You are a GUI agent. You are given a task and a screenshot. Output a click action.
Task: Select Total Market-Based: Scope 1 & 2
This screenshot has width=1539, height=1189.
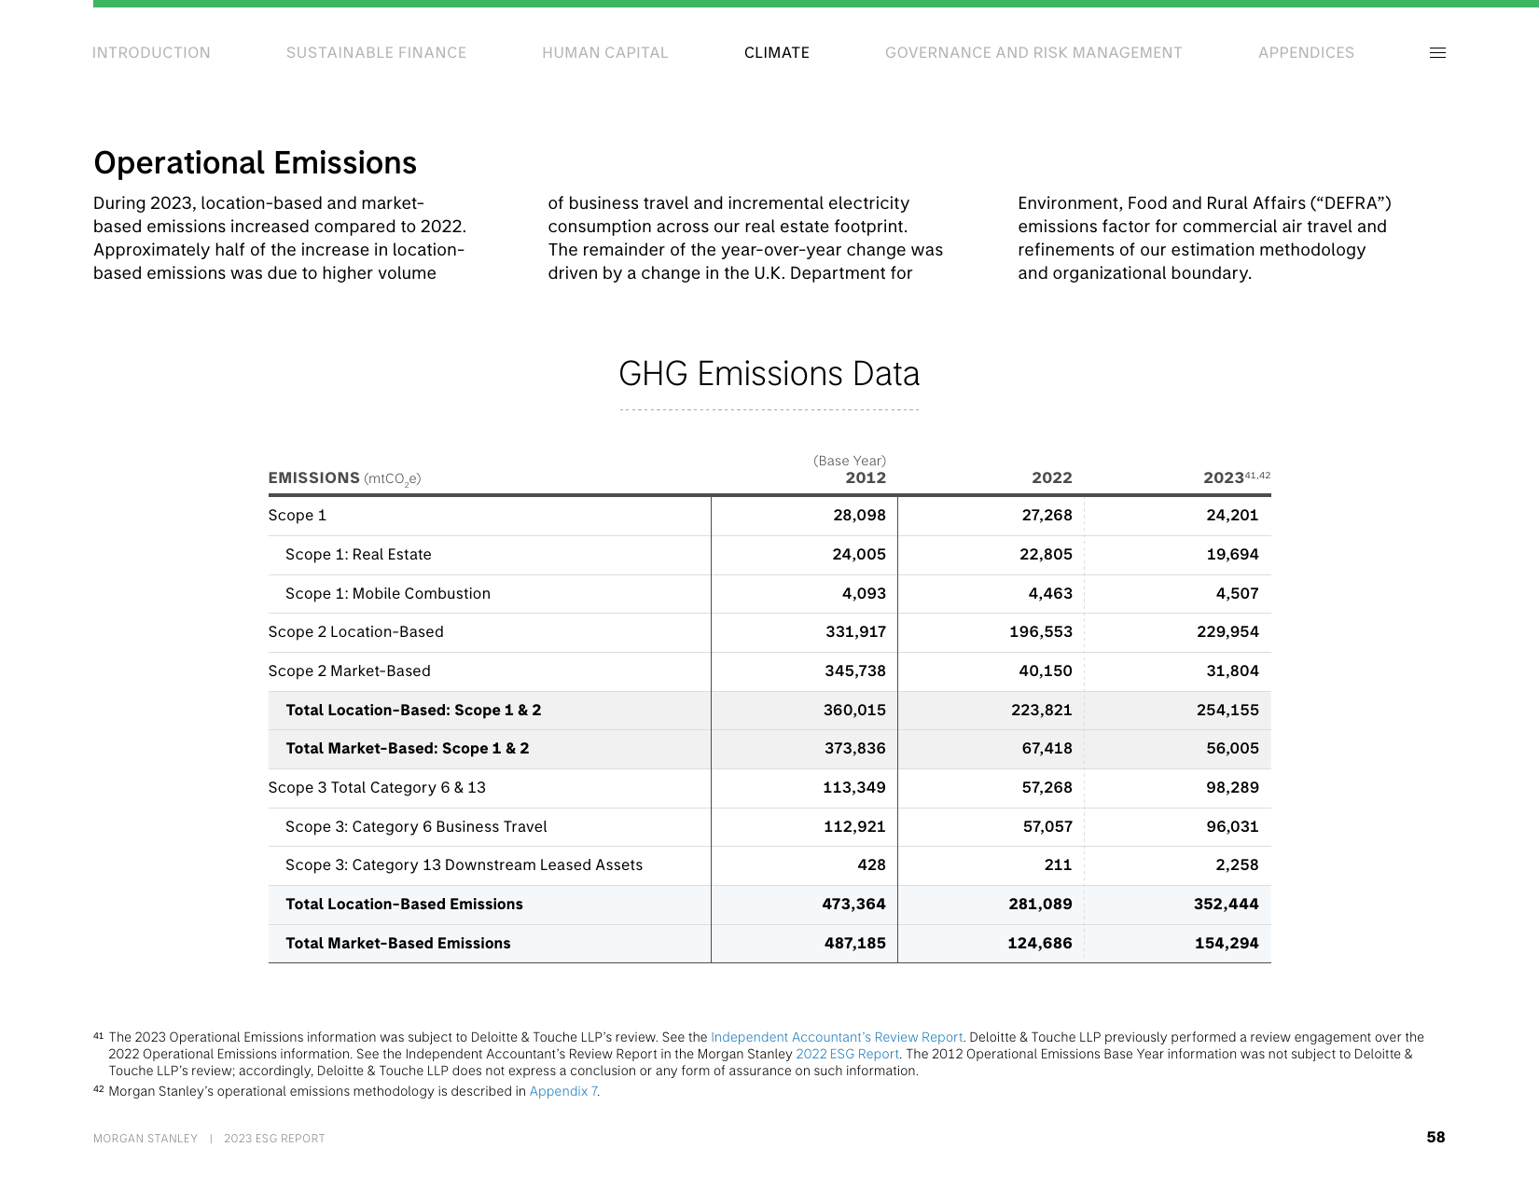tap(408, 749)
